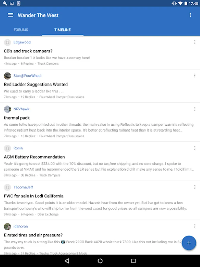Open the hamburger navigation menu

(x=10, y=15)
